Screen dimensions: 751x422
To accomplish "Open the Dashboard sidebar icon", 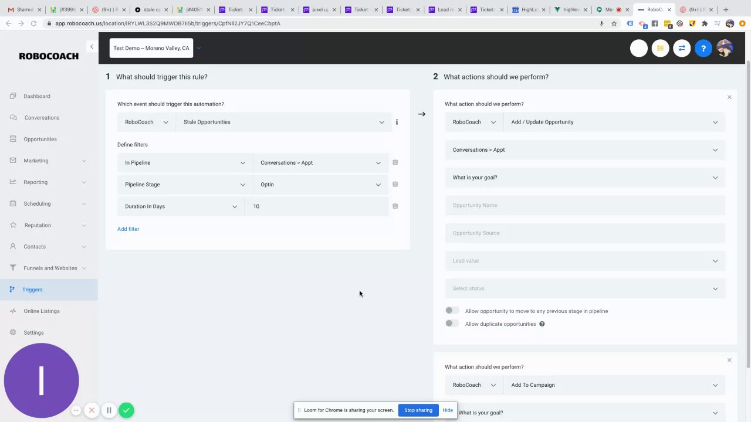I will coord(13,96).
